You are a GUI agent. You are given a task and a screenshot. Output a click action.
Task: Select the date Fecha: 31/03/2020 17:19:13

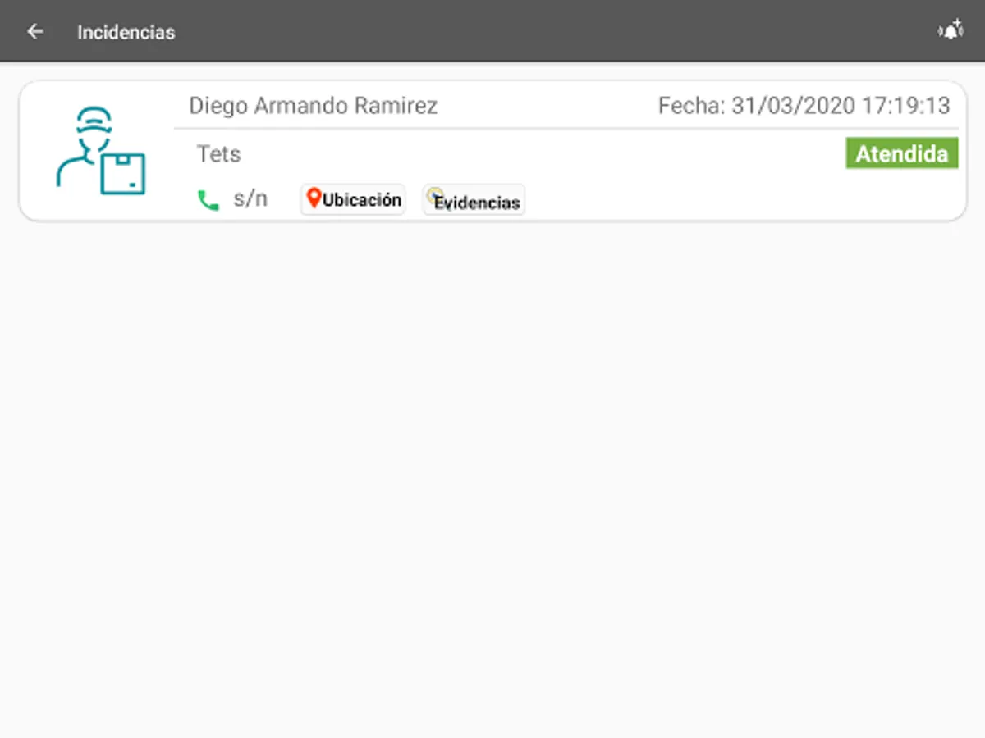(x=804, y=106)
